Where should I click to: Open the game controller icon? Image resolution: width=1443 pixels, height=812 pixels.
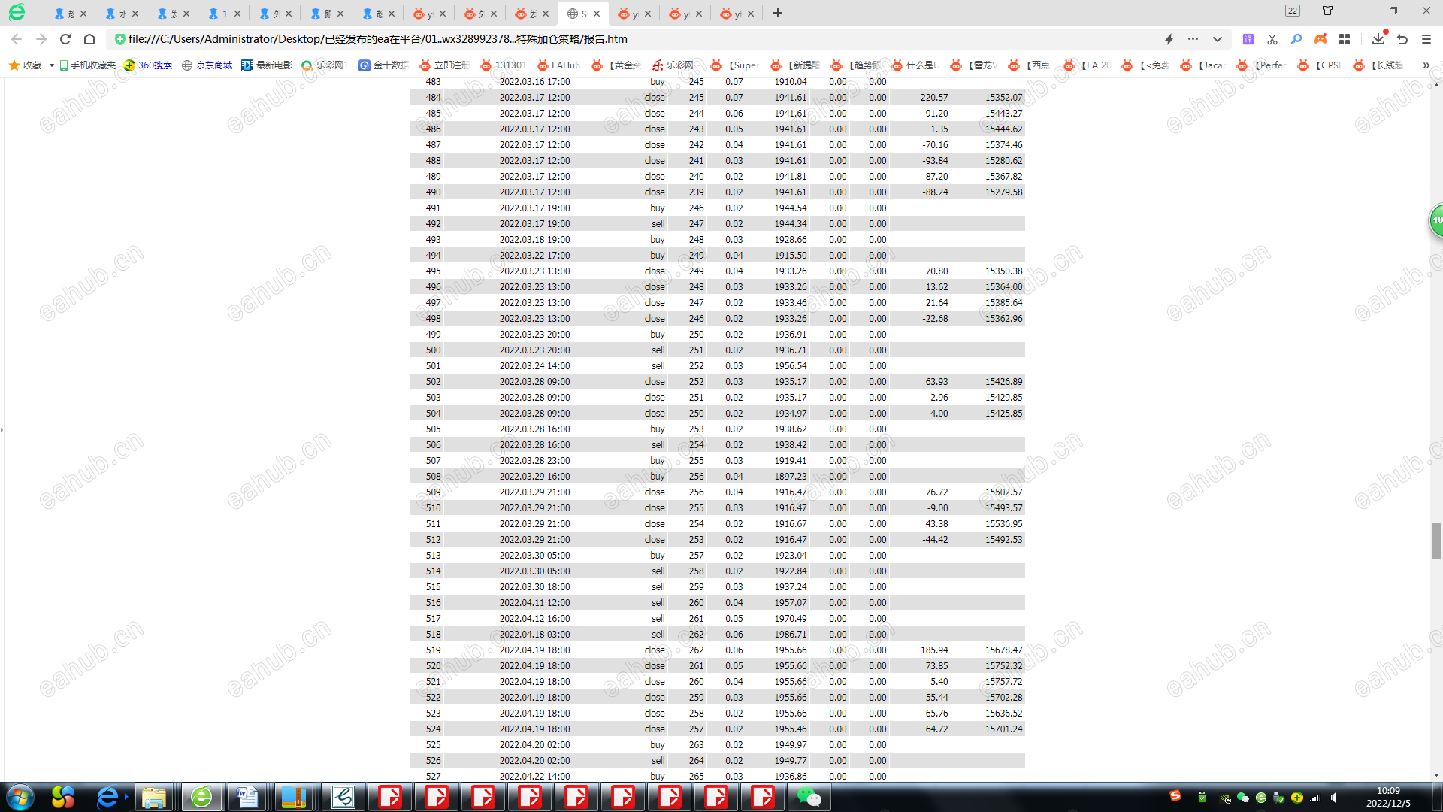tap(1320, 39)
